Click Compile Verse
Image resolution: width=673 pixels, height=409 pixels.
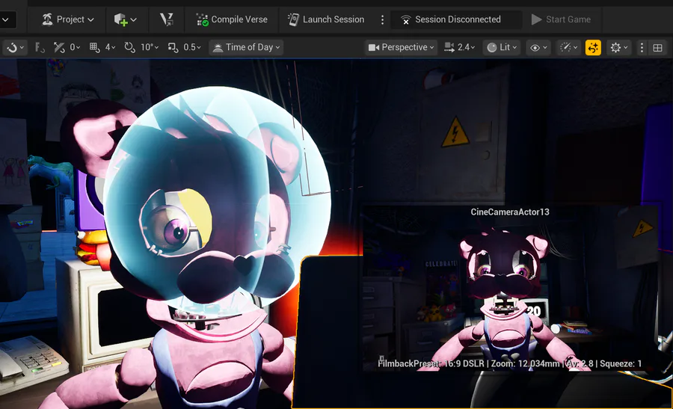(232, 19)
